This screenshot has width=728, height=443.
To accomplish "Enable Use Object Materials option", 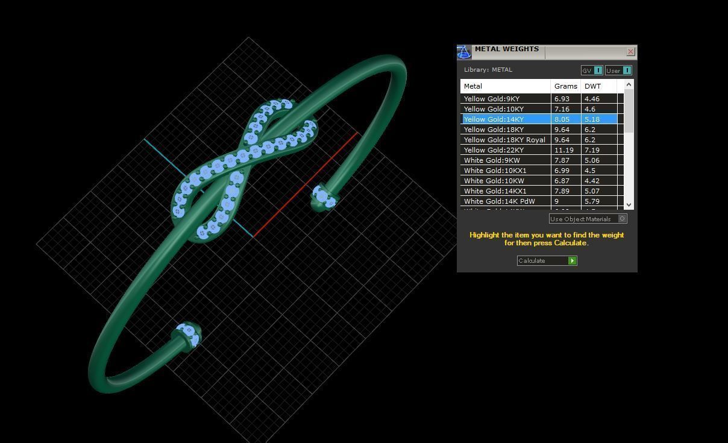I will tap(588, 219).
